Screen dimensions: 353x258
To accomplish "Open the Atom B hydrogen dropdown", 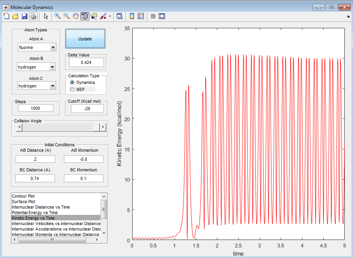I will (x=53, y=67).
